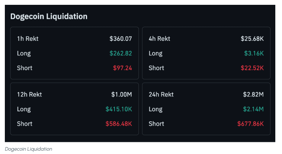Click the $2.82M total rekt value
282x154 pixels.
(253, 94)
